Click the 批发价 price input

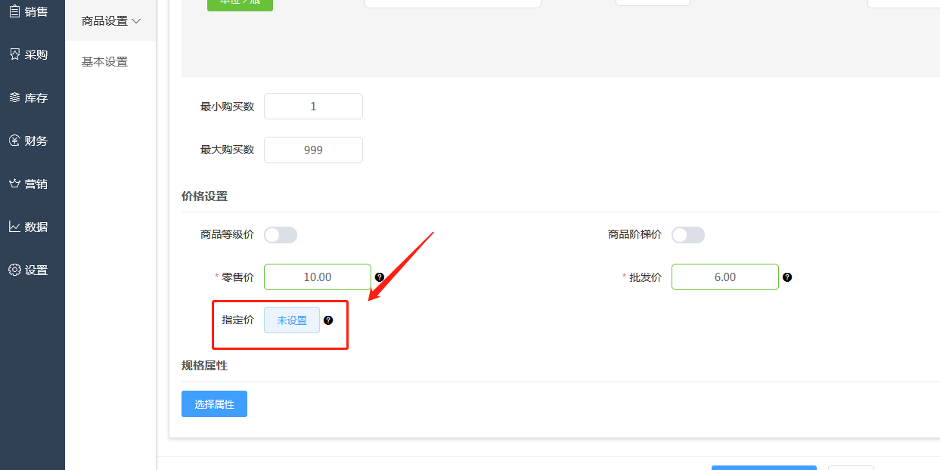[x=725, y=277]
